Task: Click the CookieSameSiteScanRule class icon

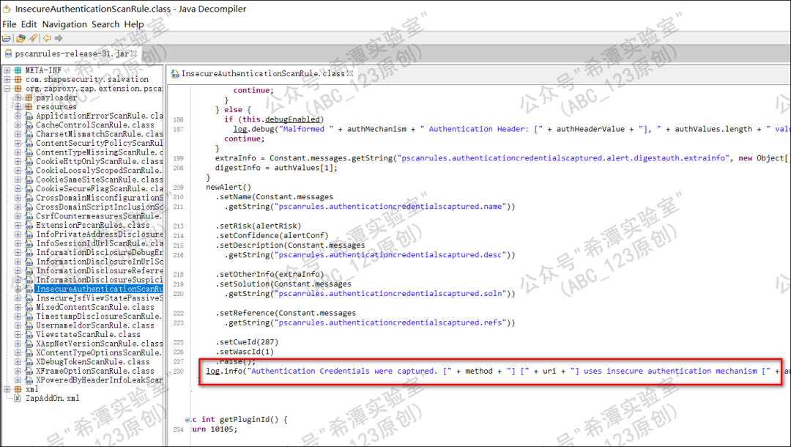Action: pyautogui.click(x=29, y=180)
